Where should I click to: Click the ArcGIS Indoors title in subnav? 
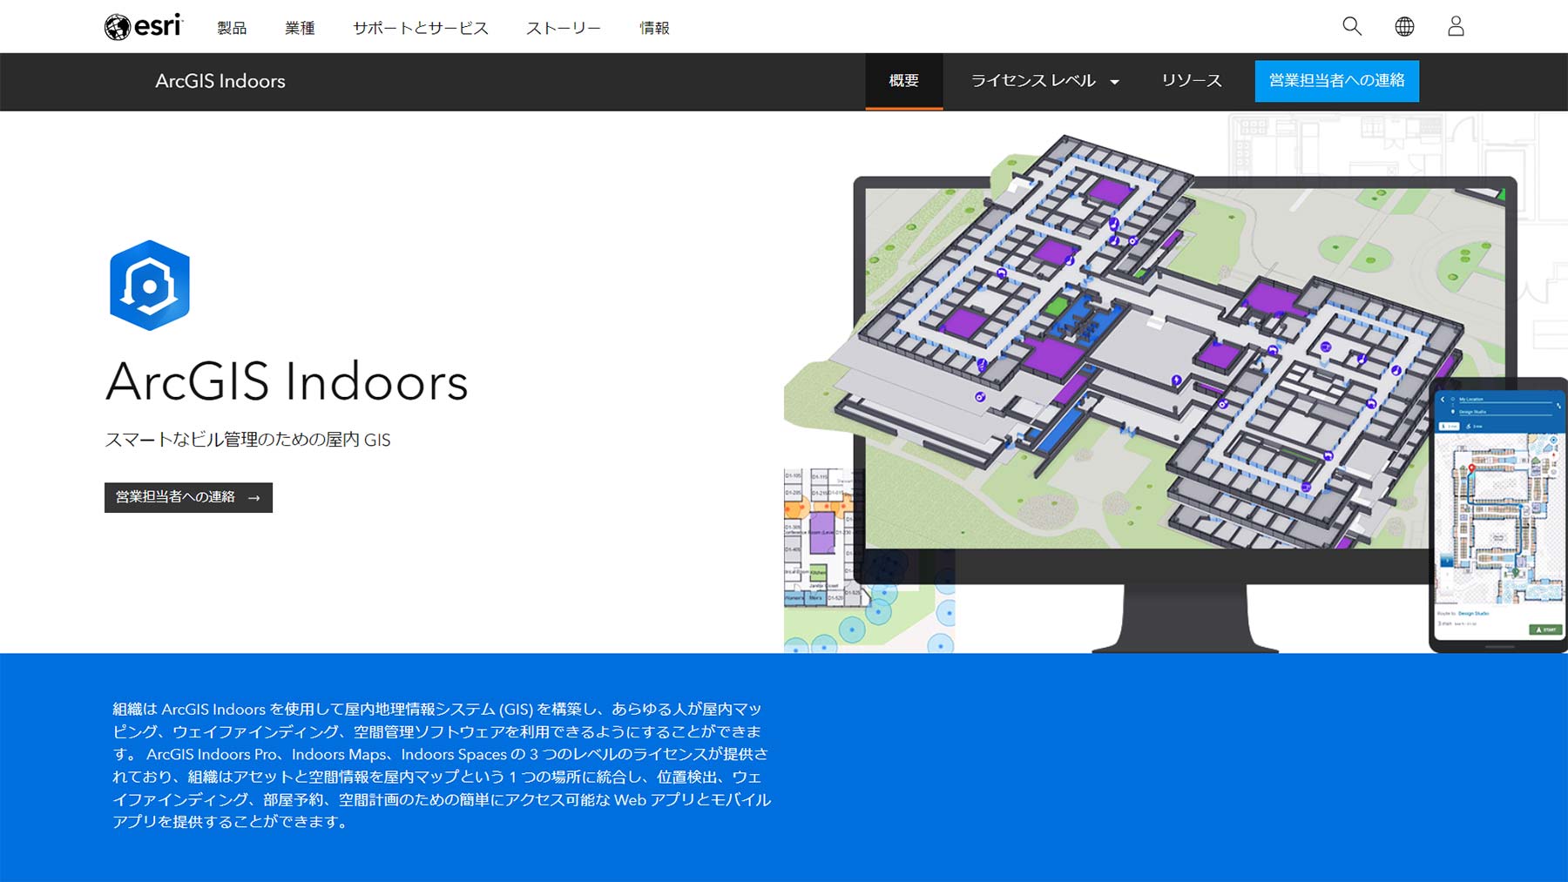click(220, 81)
